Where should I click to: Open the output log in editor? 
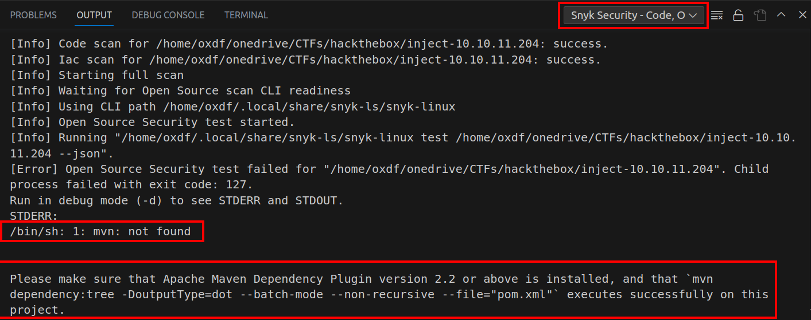tap(760, 15)
